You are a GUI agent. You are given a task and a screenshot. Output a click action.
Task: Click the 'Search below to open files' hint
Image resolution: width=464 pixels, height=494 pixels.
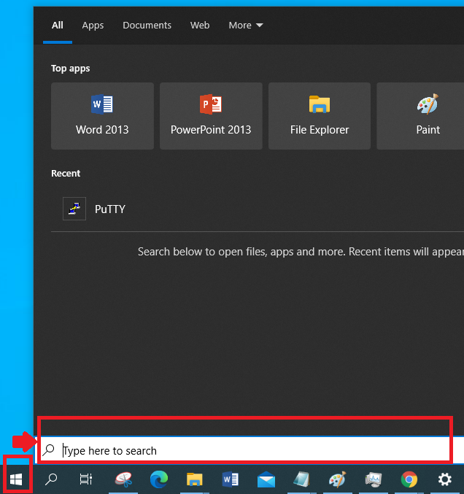301,252
